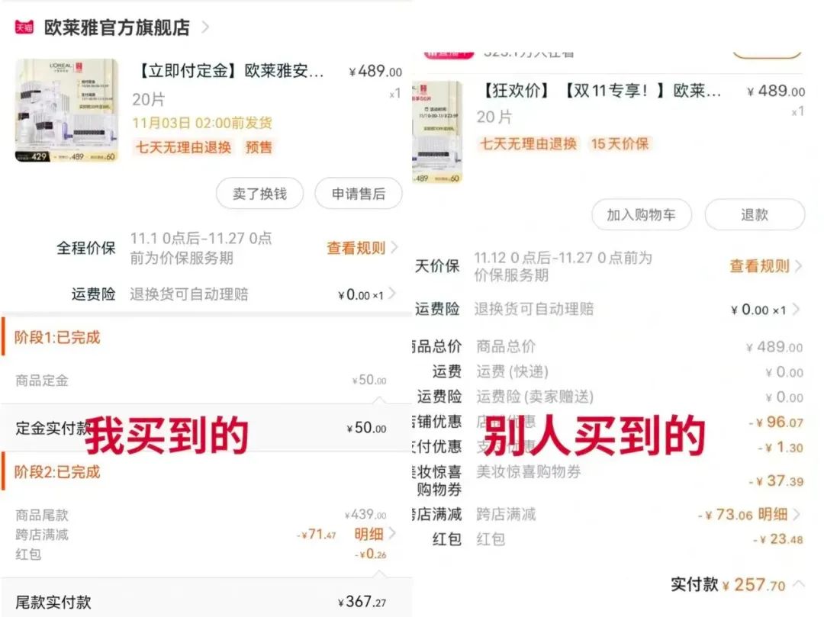Screen dimensions: 824x617
Task: Collapse the 实付款 ¥257.70 details arrow
Action: [798, 584]
